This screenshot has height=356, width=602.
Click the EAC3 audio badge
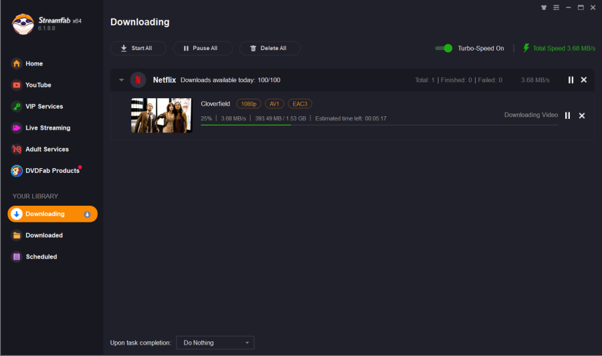pos(300,104)
